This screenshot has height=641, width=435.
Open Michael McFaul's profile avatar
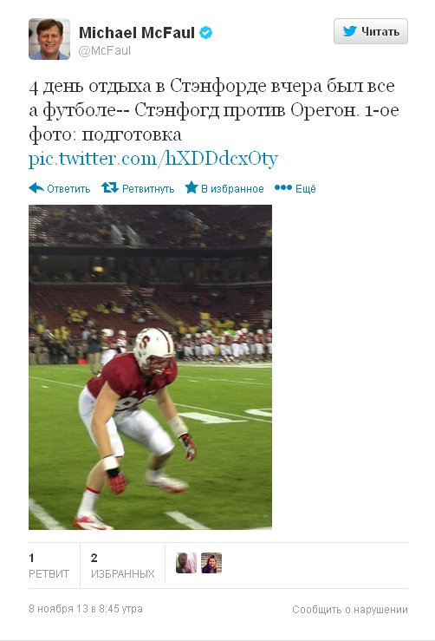tap(49, 39)
